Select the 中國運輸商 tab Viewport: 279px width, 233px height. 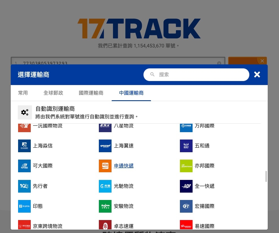[131, 93]
